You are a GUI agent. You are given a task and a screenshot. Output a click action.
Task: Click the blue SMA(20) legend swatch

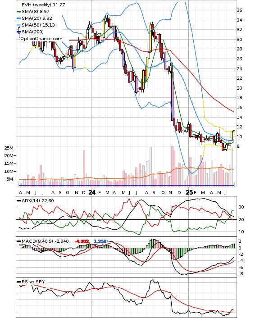18,18
